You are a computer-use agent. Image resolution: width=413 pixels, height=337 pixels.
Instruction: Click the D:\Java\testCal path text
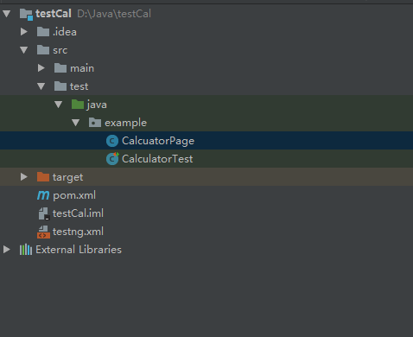[x=114, y=14]
